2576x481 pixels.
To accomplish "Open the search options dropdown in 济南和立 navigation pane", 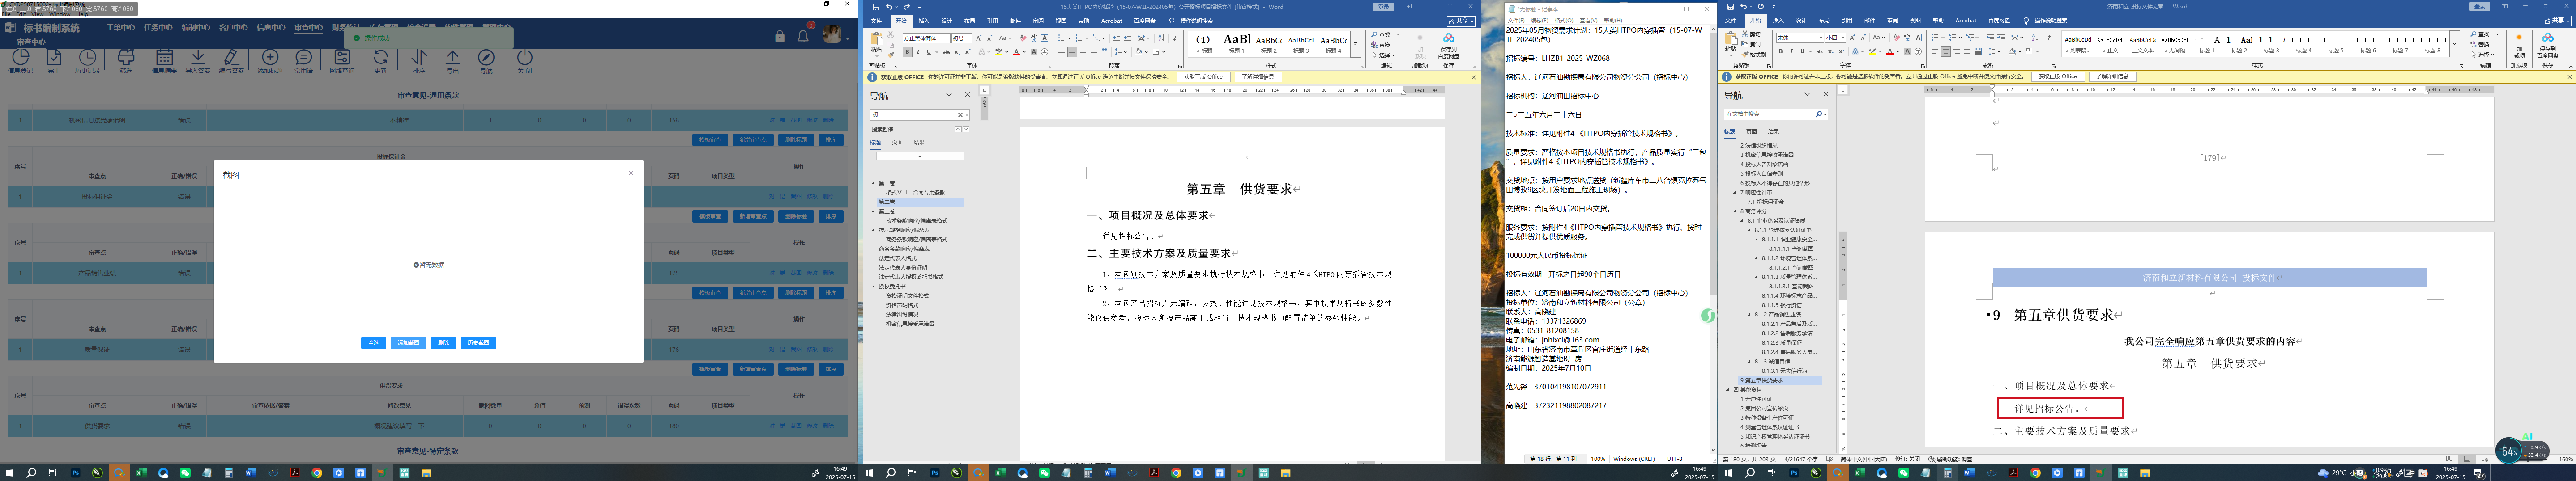I will [x=1825, y=115].
